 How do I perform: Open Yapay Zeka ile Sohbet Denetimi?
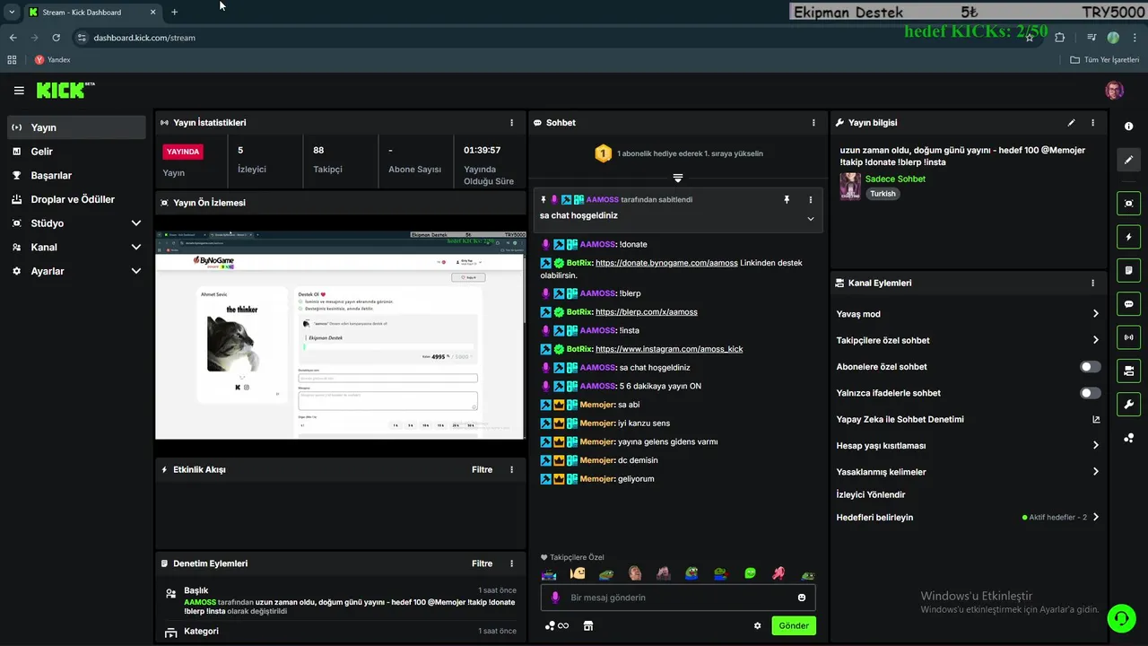tap(968, 419)
